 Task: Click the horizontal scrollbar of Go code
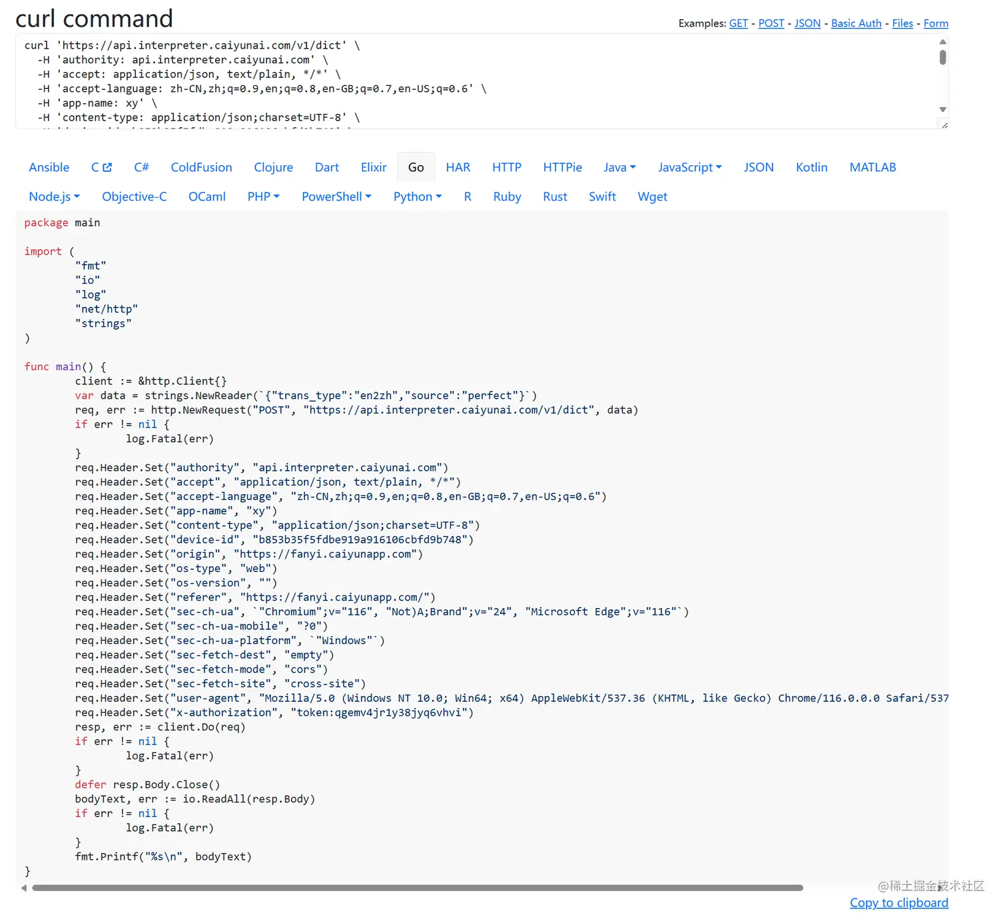(x=418, y=888)
